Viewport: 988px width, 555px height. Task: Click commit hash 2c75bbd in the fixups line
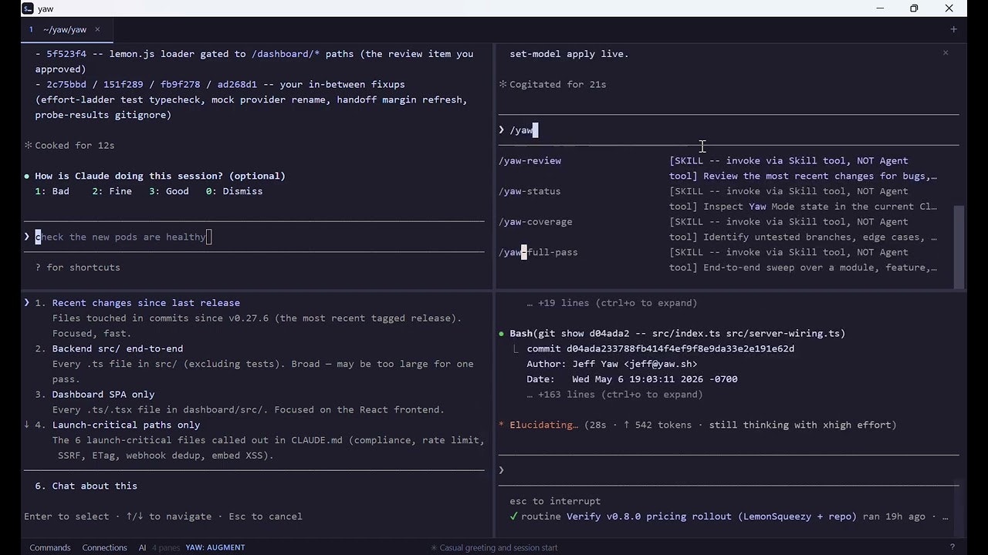[x=66, y=84]
